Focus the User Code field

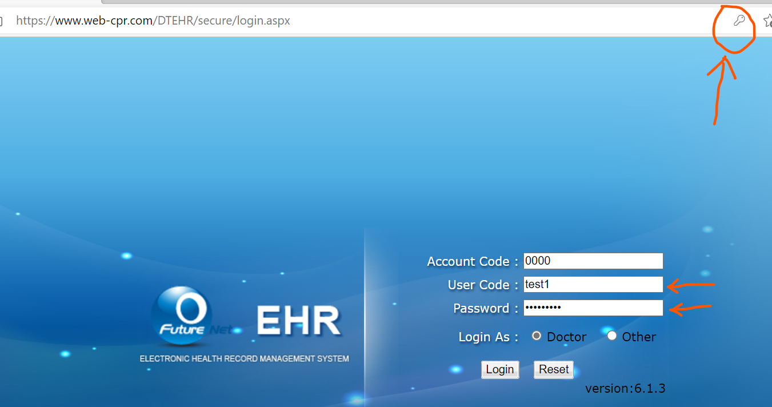pyautogui.click(x=593, y=285)
